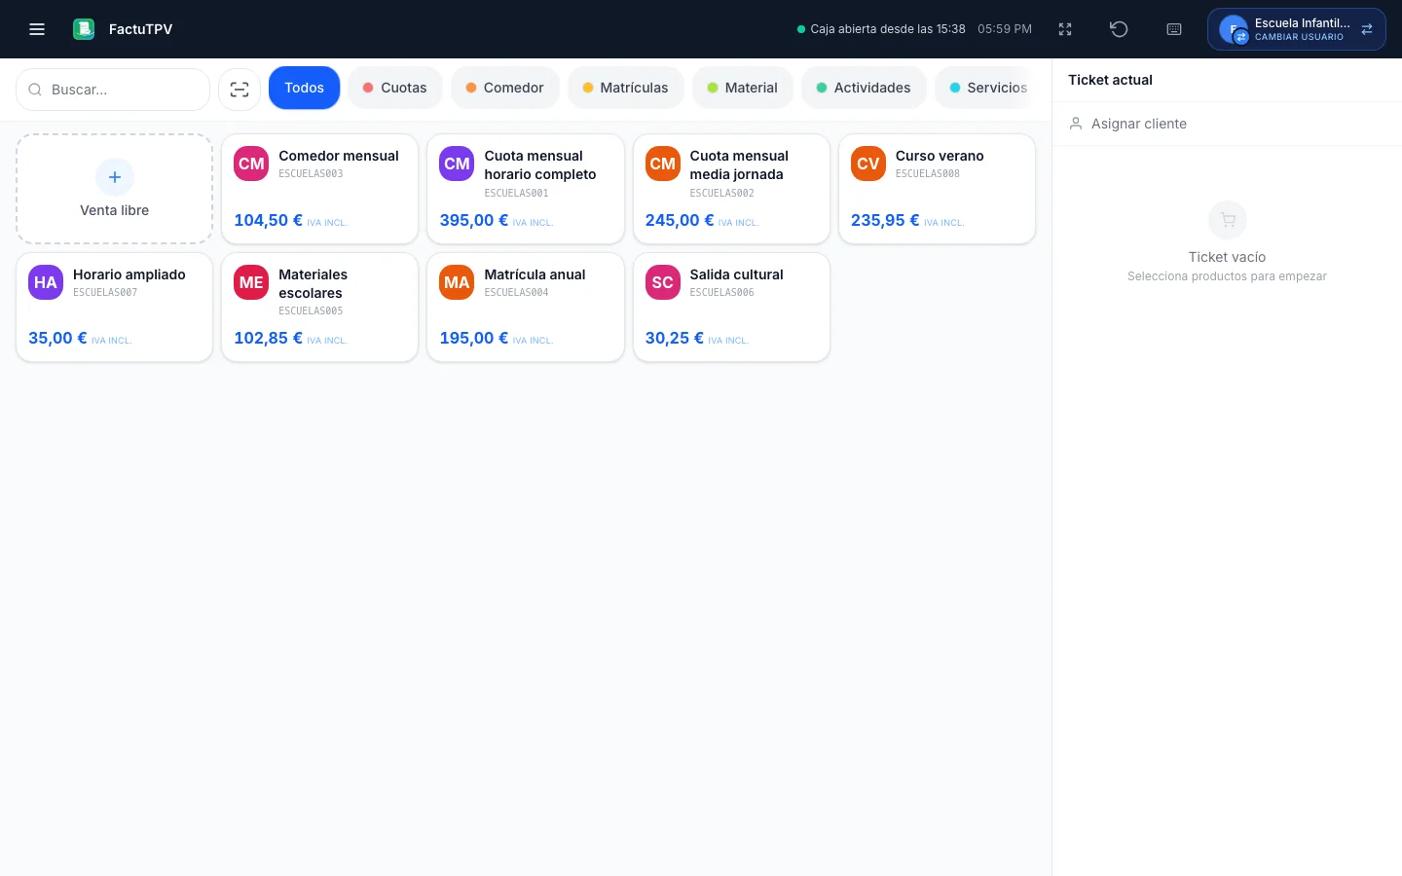Click the barcode scanner icon

point(240,90)
